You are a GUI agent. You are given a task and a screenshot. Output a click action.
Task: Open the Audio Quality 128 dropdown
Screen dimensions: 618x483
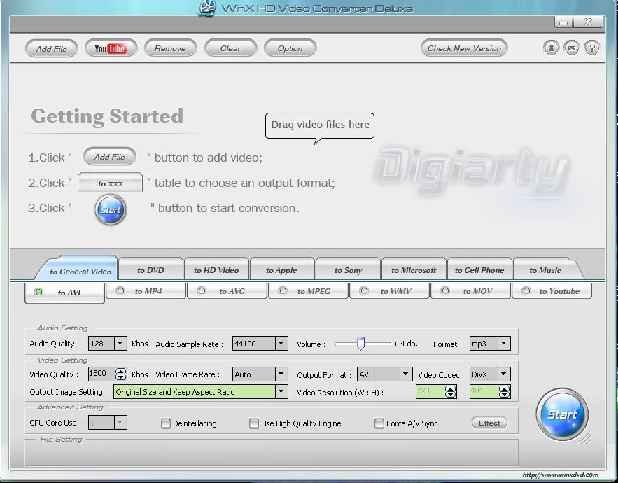[x=120, y=344]
